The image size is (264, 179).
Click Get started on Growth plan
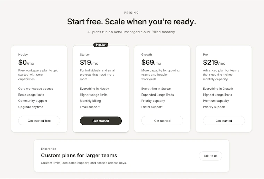point(162,121)
